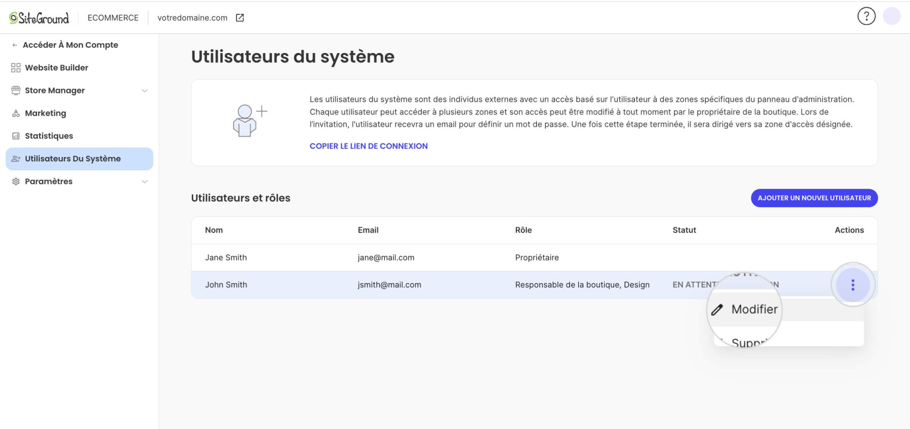Viewport: 910px width, 429px height.
Task: Click the pencil icon next to Modifier
Action: pyautogui.click(x=717, y=310)
